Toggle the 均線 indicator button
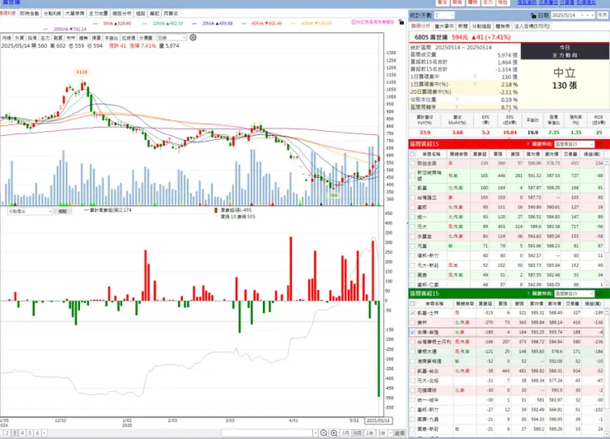610x439 pixels. [x=7, y=38]
